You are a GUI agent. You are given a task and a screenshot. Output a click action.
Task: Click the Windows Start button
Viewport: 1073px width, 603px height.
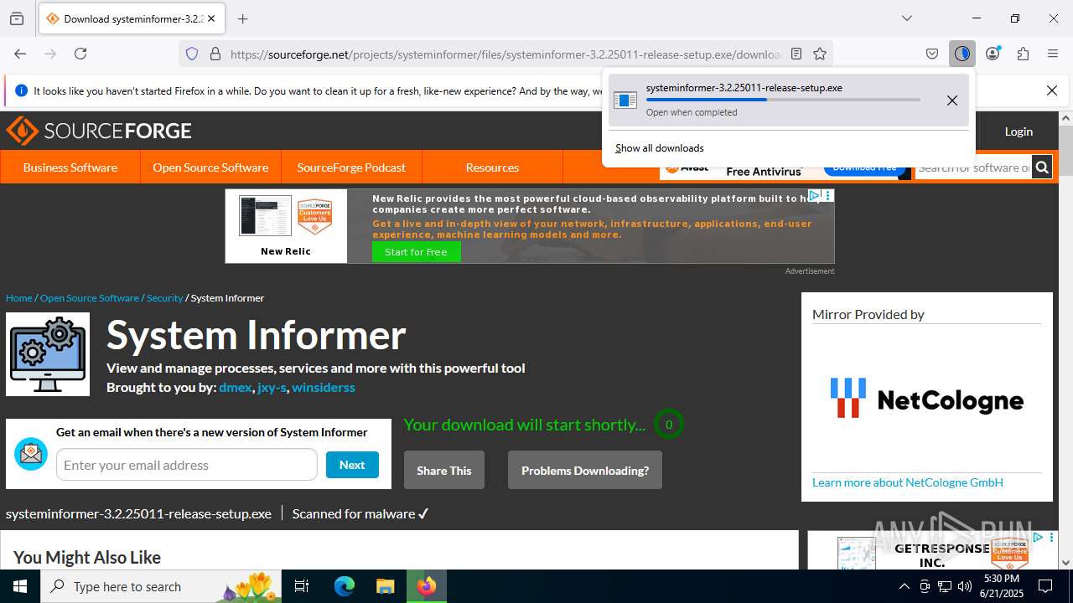pyautogui.click(x=20, y=586)
